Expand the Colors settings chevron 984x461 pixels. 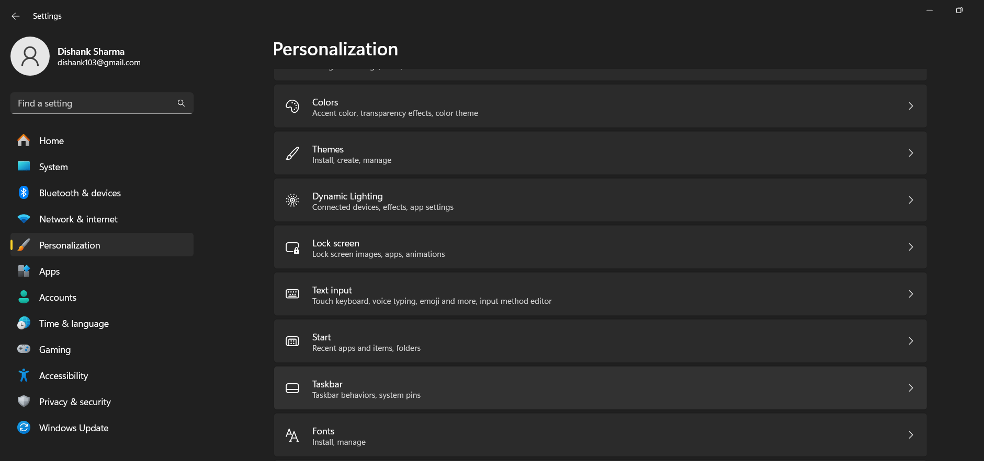pyautogui.click(x=911, y=106)
